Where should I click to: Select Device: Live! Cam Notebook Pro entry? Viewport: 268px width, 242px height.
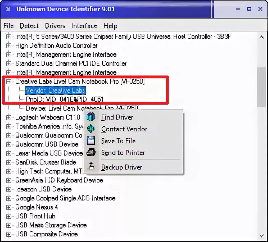coord(83,108)
